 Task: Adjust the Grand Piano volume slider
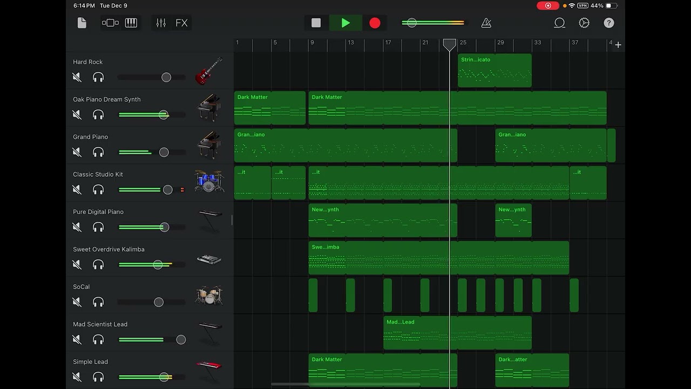tap(152, 152)
